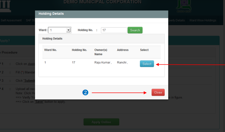Click the underlined Save text in instructions

pyautogui.click(x=39, y=102)
